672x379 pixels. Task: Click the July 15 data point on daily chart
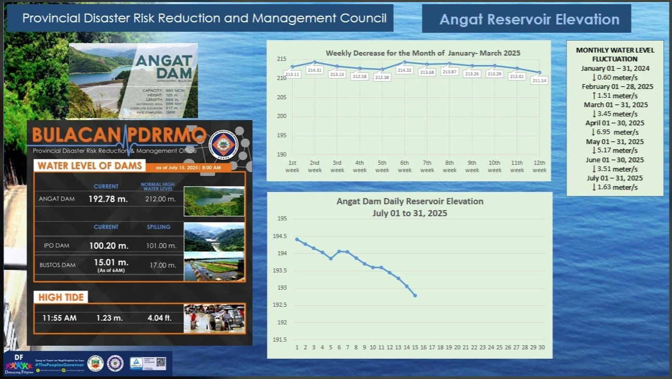pyautogui.click(x=415, y=295)
